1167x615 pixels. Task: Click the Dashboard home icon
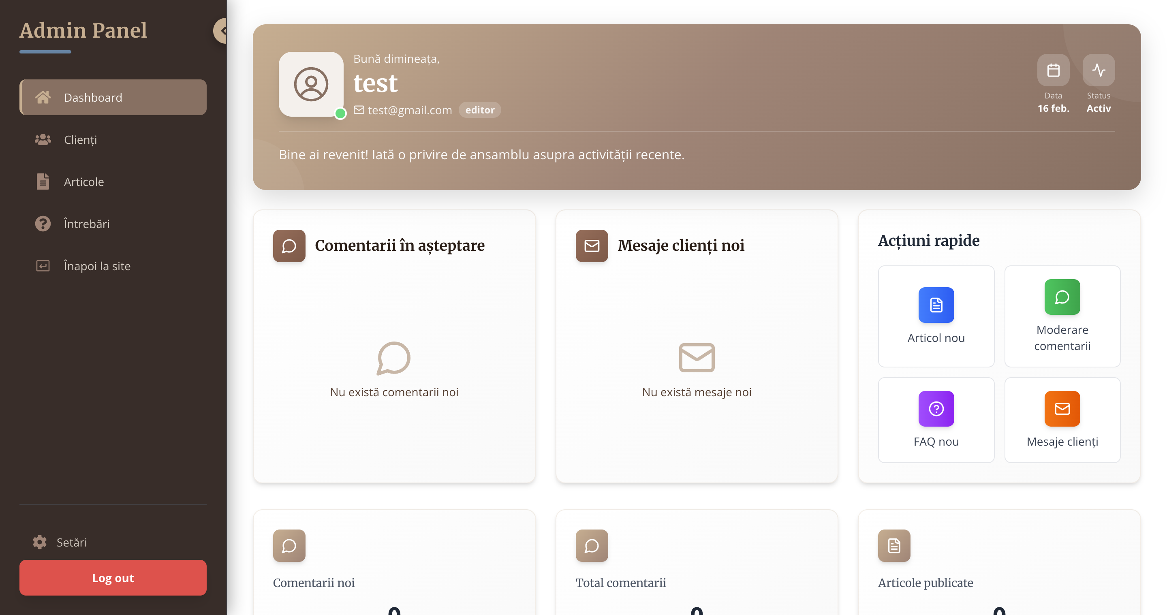coord(43,97)
